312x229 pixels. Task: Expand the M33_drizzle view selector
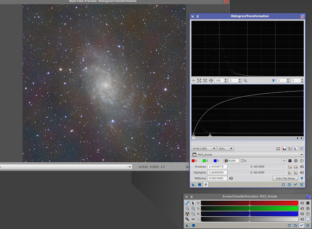(x=302, y=154)
